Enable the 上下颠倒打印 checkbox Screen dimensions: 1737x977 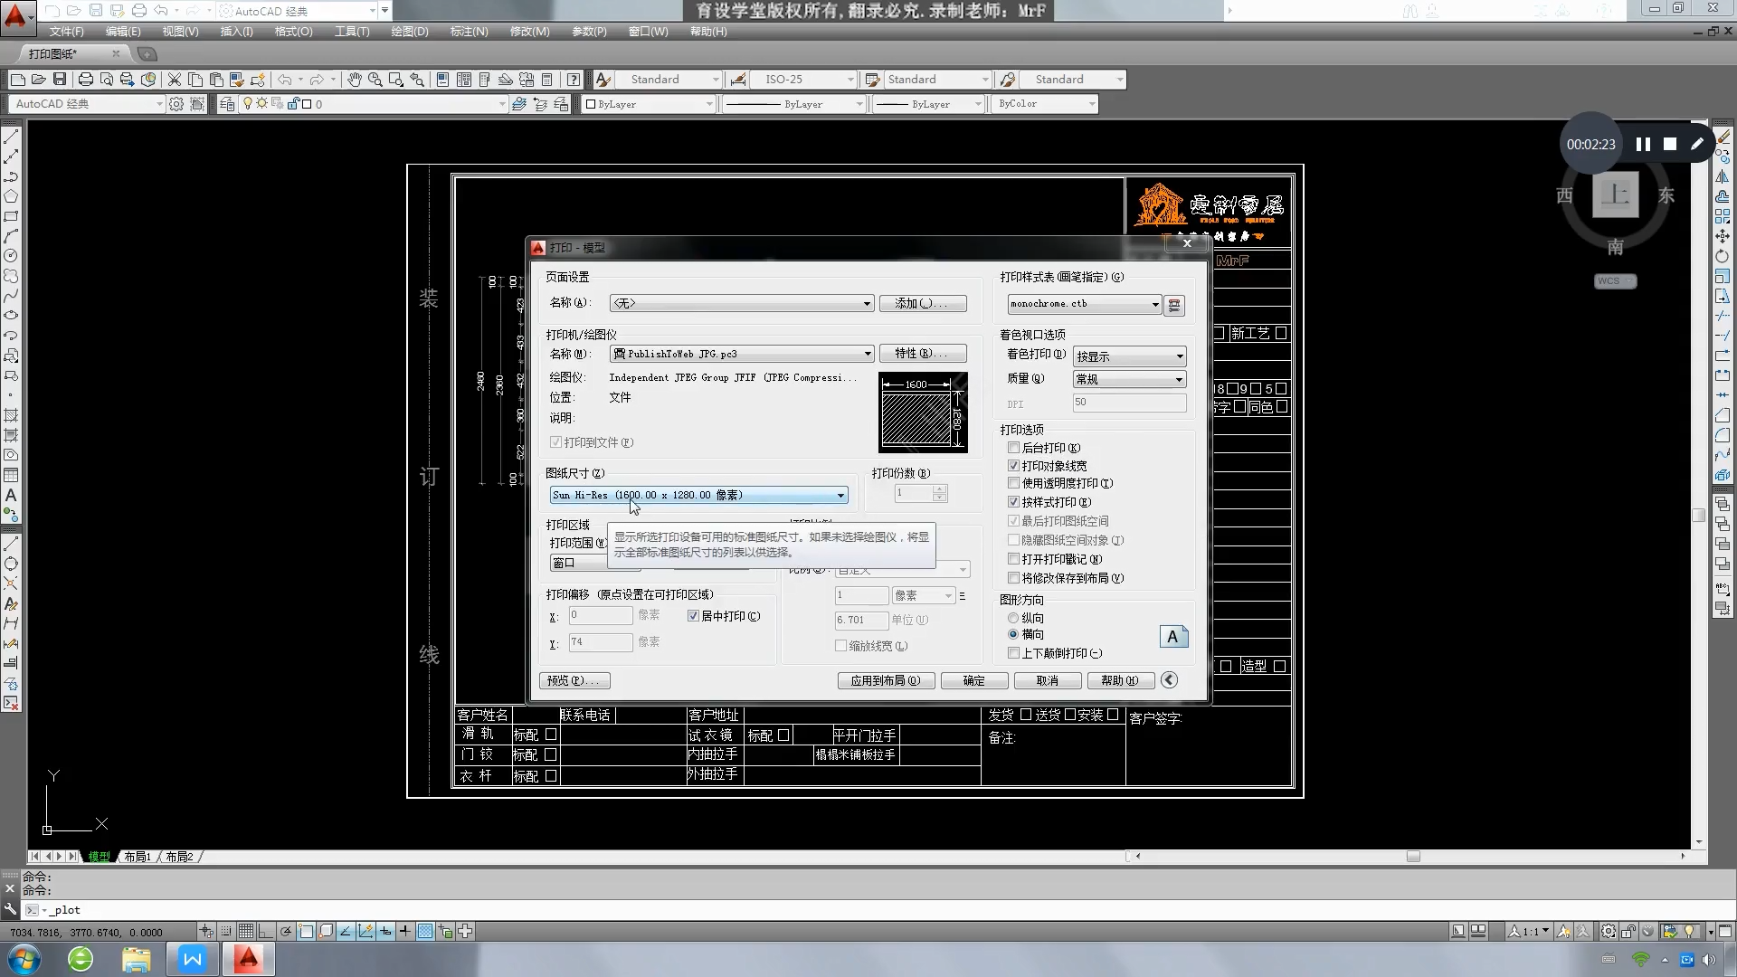(1013, 653)
